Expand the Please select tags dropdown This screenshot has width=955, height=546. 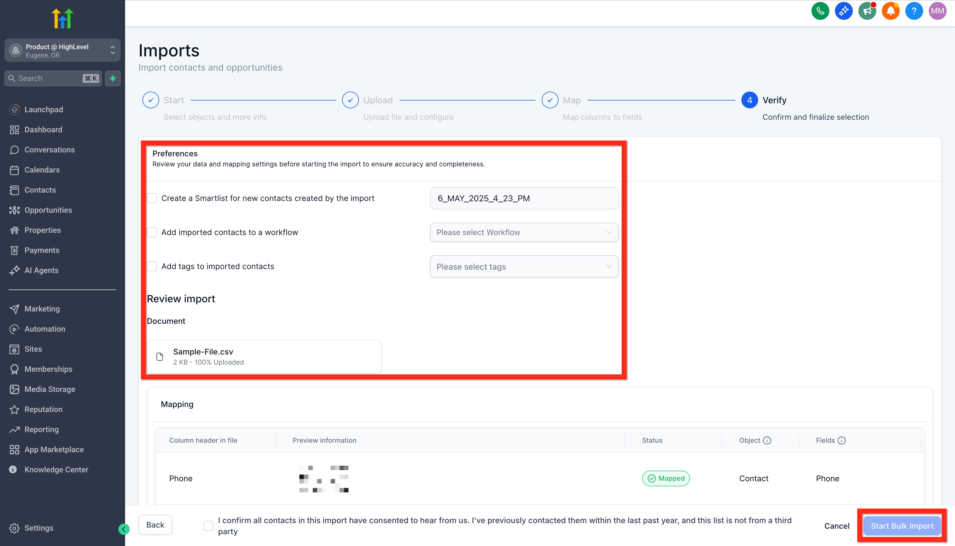[524, 267]
